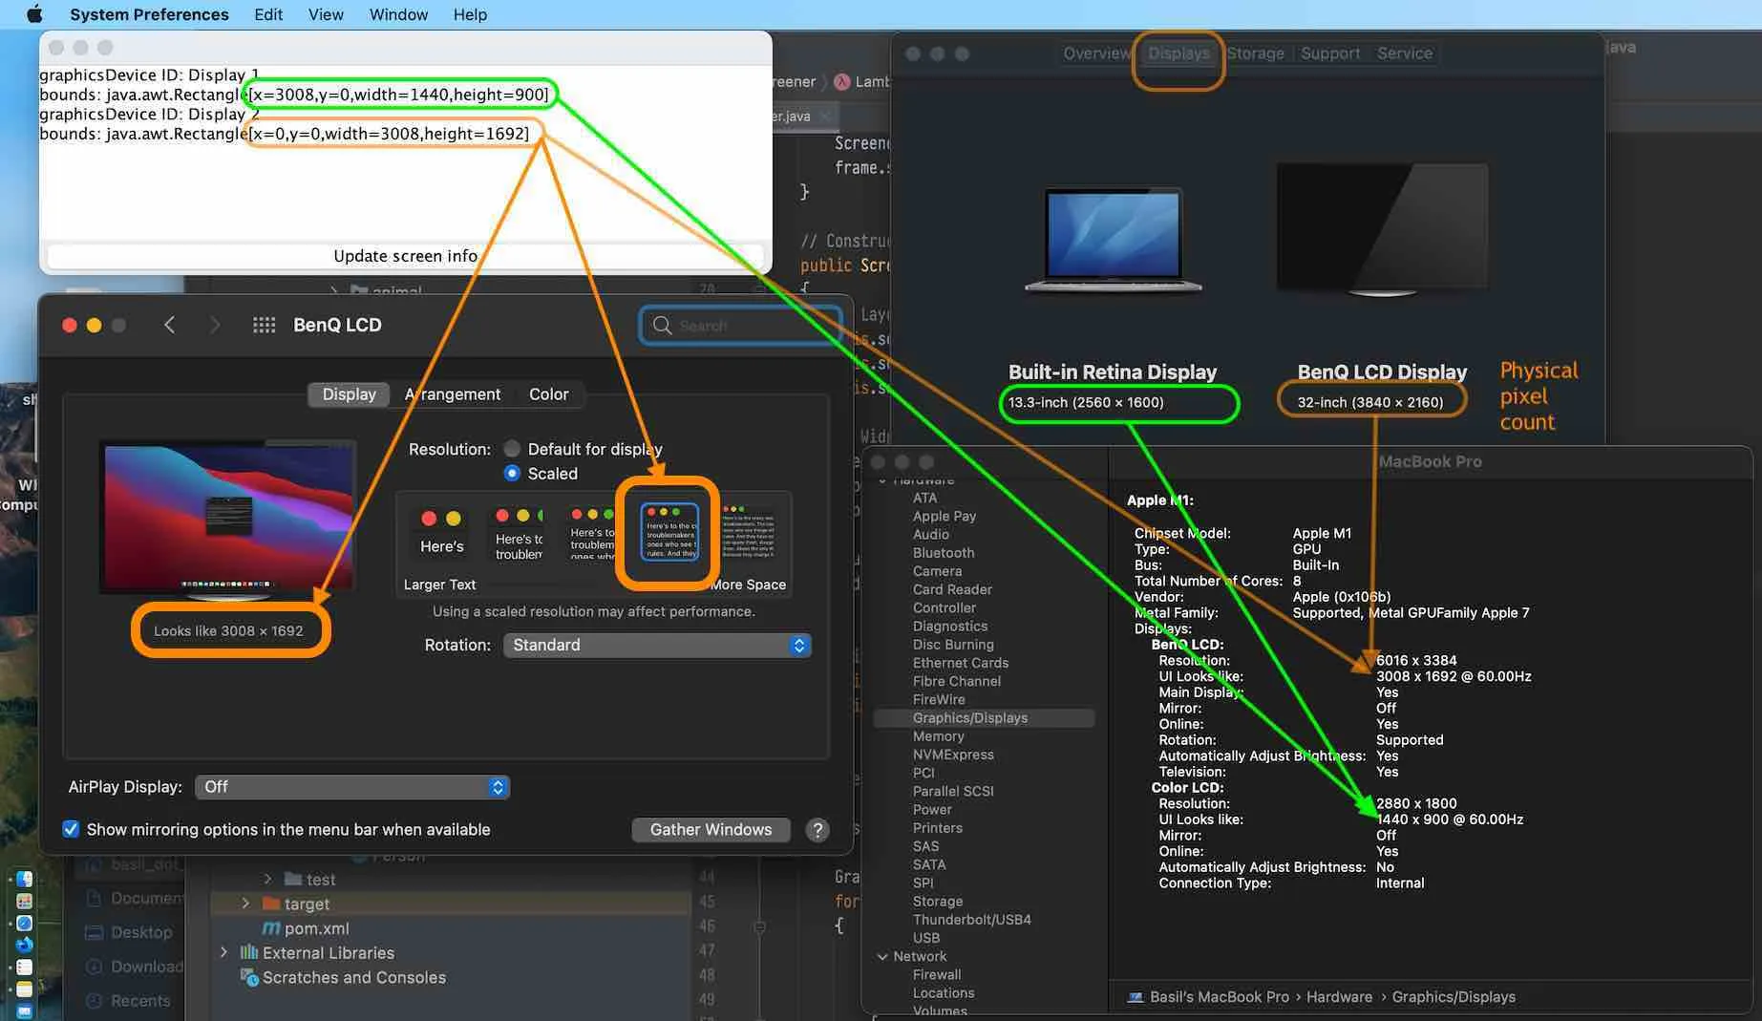
Task: Click the target folder icon in project tree
Action: coord(271,904)
